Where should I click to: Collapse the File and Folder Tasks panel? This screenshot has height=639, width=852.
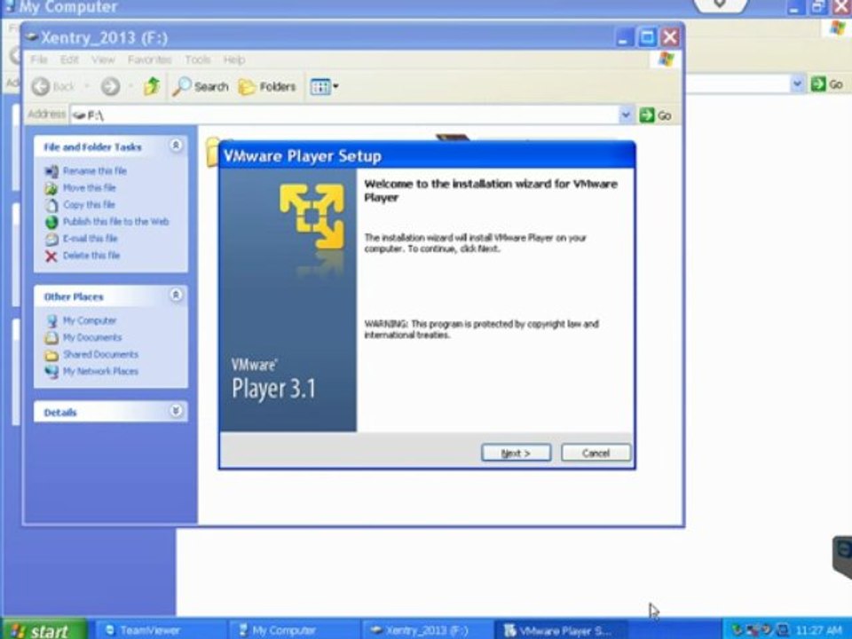click(x=176, y=146)
